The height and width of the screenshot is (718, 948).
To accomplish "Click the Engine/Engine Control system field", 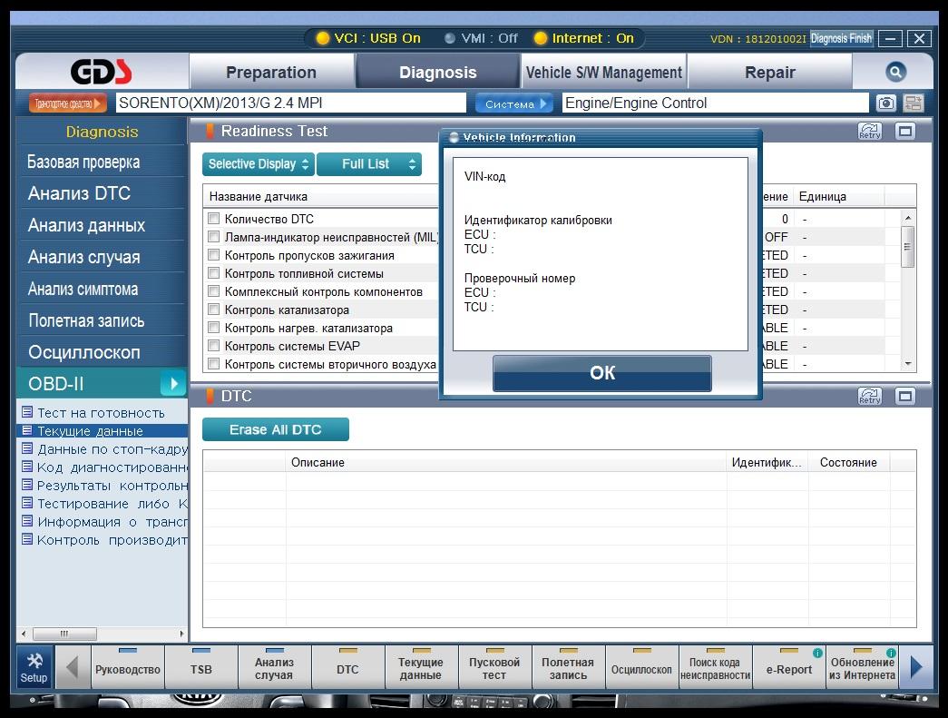I will click(715, 103).
